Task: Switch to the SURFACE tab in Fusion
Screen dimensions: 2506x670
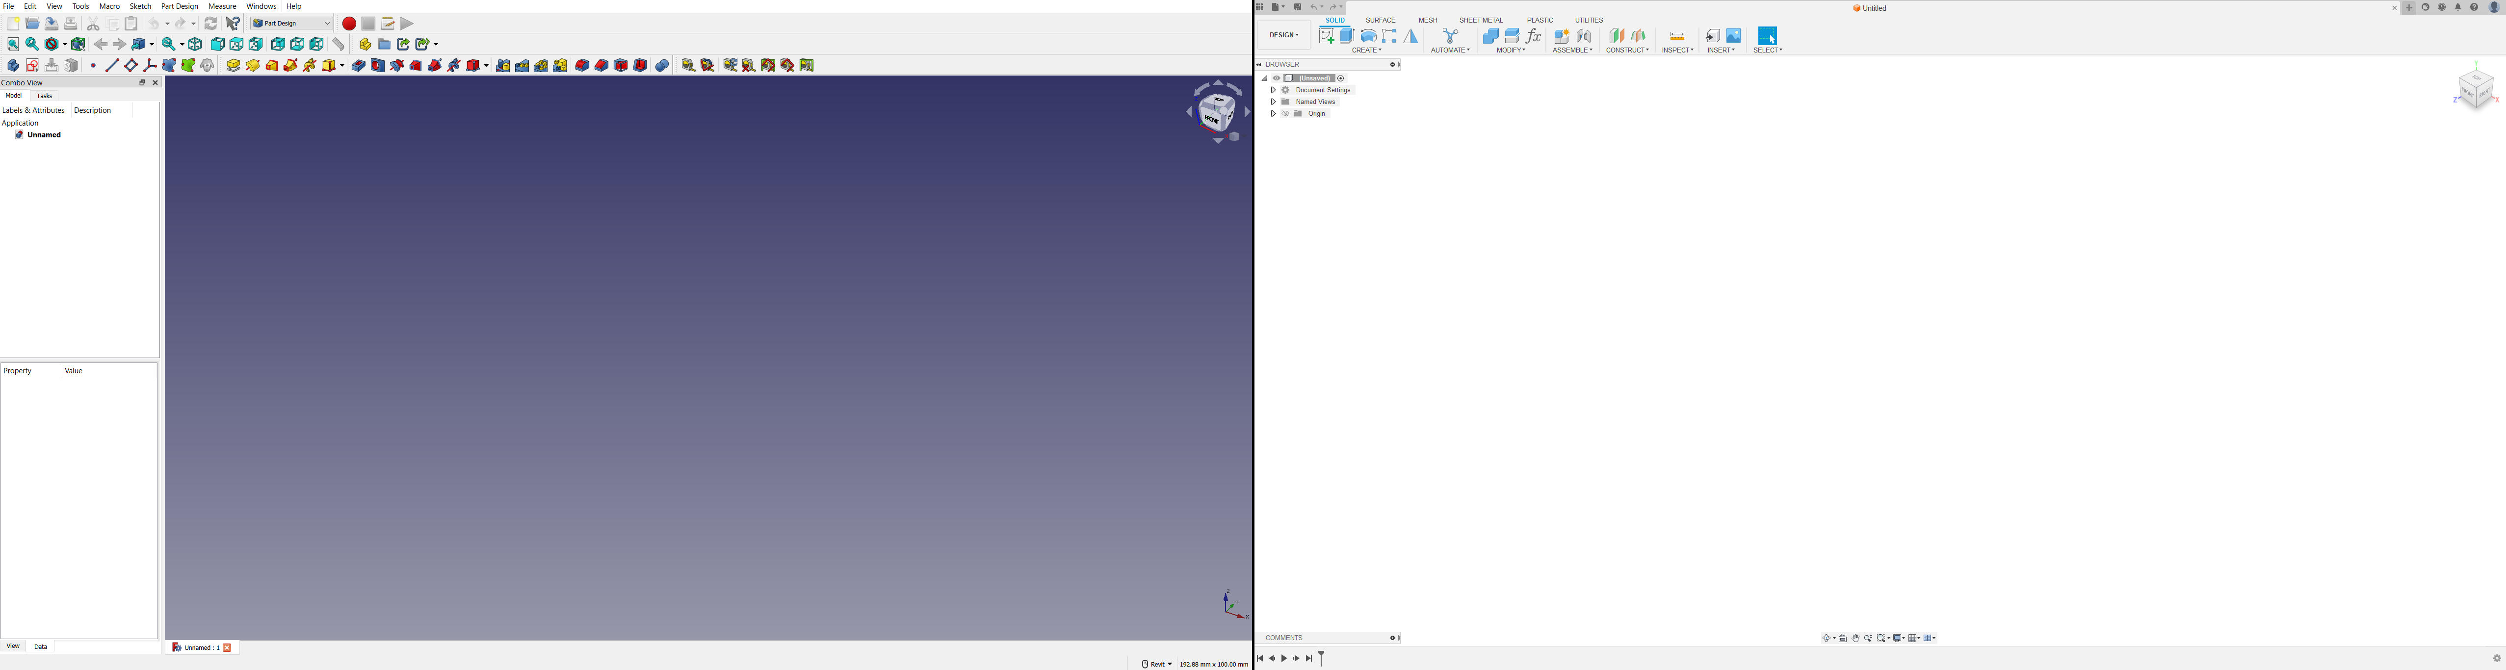Action: point(1381,21)
